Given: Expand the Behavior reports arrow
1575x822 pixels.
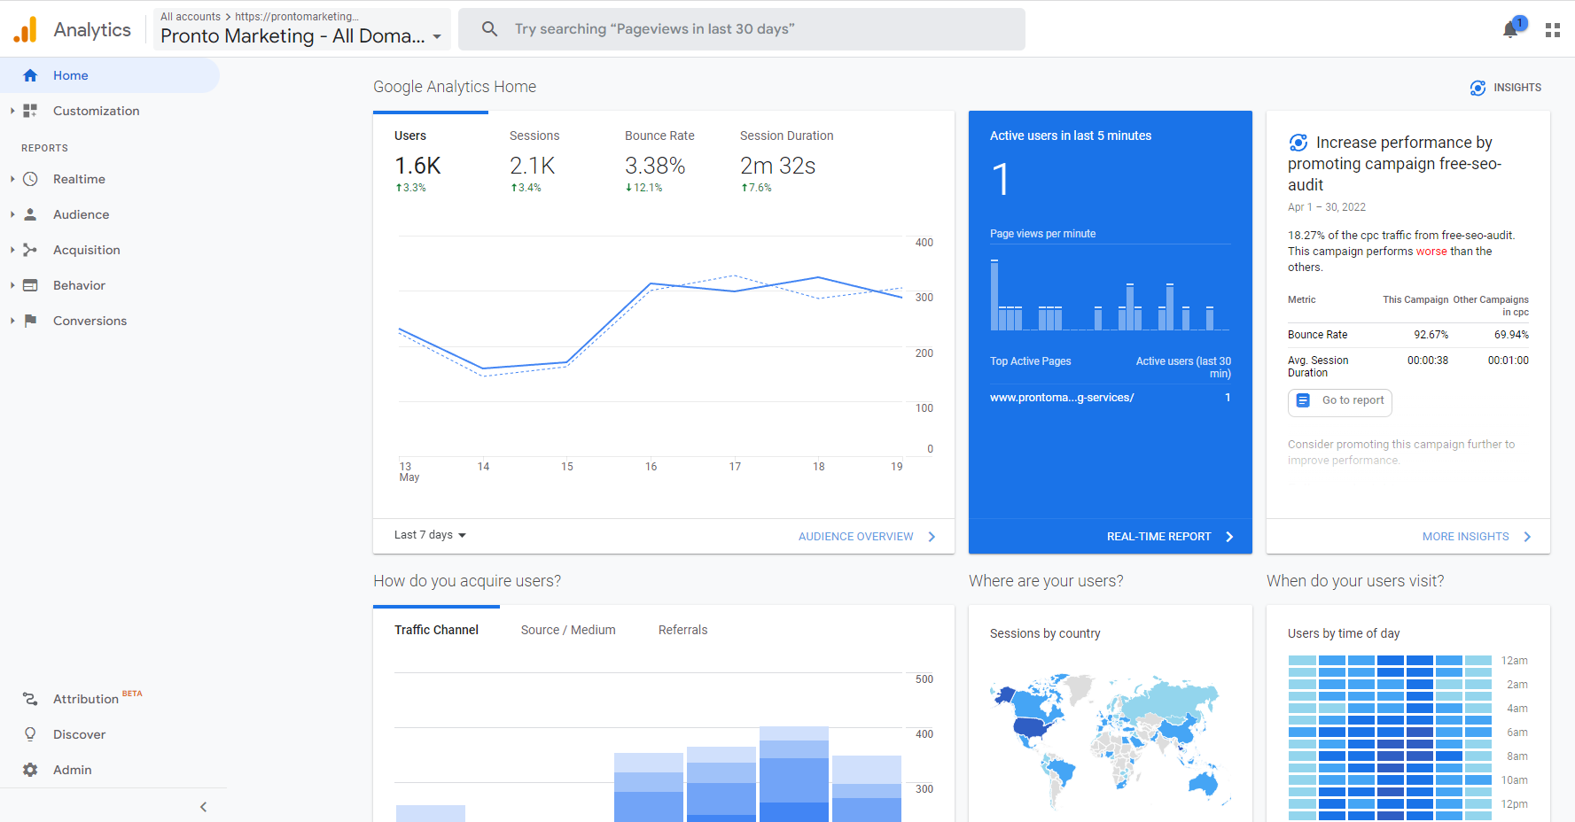Looking at the screenshot, I should 12,285.
